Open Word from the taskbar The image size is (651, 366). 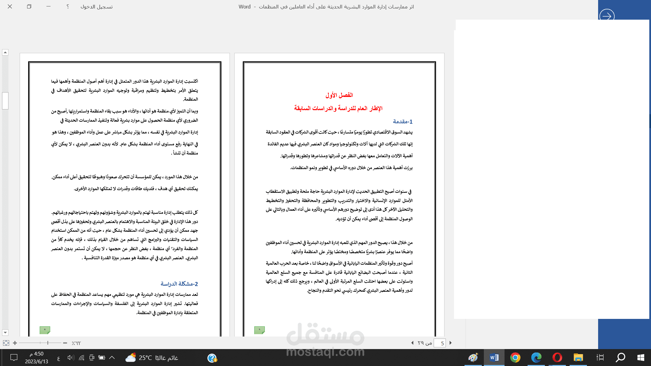point(494,358)
